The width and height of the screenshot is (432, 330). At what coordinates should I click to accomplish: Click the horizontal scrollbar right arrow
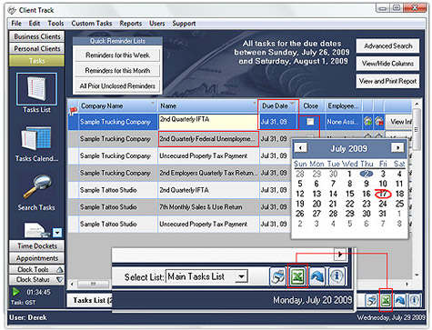[407, 284]
